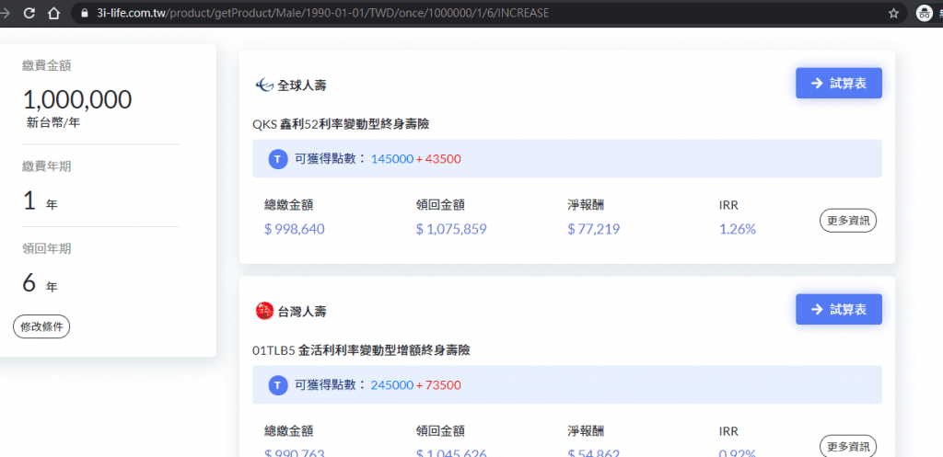
Task: Click the IRR column label in 全球人壽 card
Action: [728, 205]
